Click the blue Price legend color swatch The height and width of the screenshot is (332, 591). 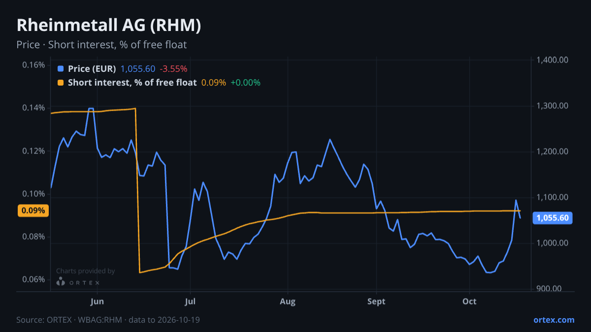[x=61, y=68]
